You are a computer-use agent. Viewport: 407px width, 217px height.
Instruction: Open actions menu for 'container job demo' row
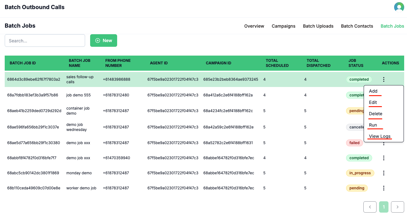(x=383, y=111)
